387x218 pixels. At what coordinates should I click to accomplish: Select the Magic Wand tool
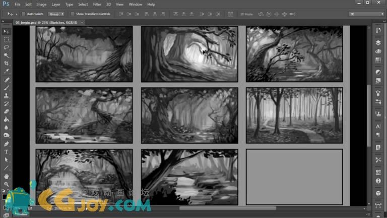coord(7,55)
